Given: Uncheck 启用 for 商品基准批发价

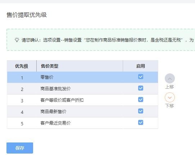Looking at the screenshot, I should click(x=141, y=88).
